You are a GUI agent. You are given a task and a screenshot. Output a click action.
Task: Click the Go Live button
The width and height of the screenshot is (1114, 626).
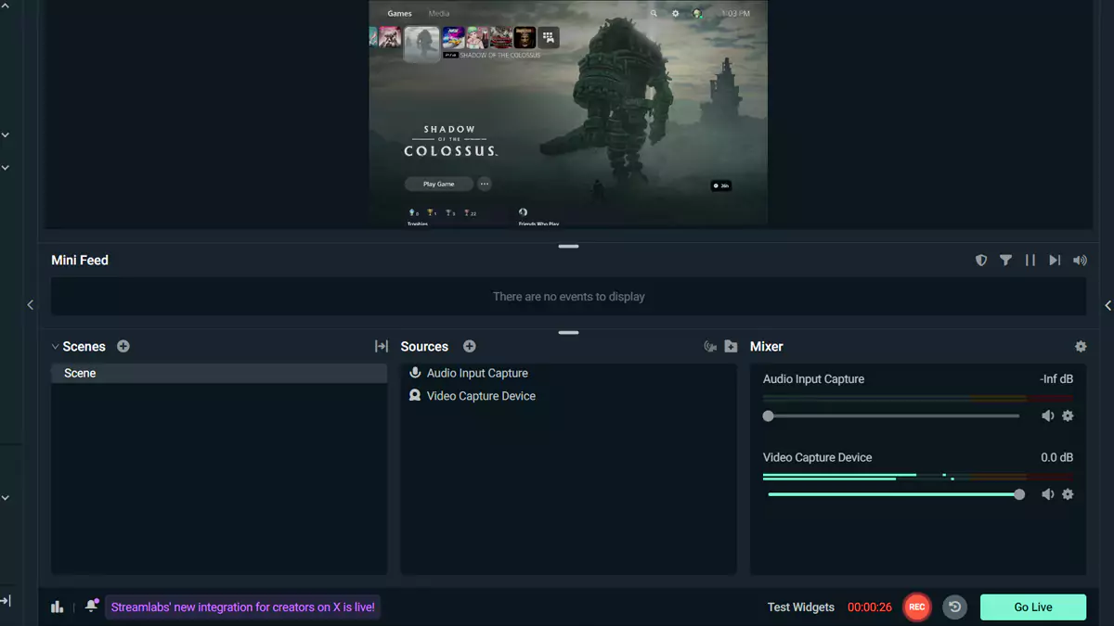[1033, 607]
